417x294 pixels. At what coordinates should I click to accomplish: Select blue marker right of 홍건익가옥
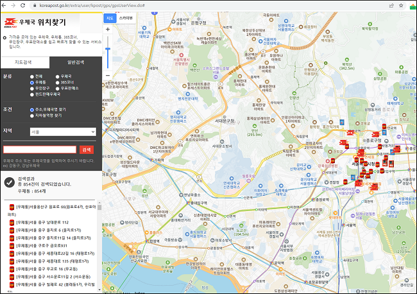[342, 122]
